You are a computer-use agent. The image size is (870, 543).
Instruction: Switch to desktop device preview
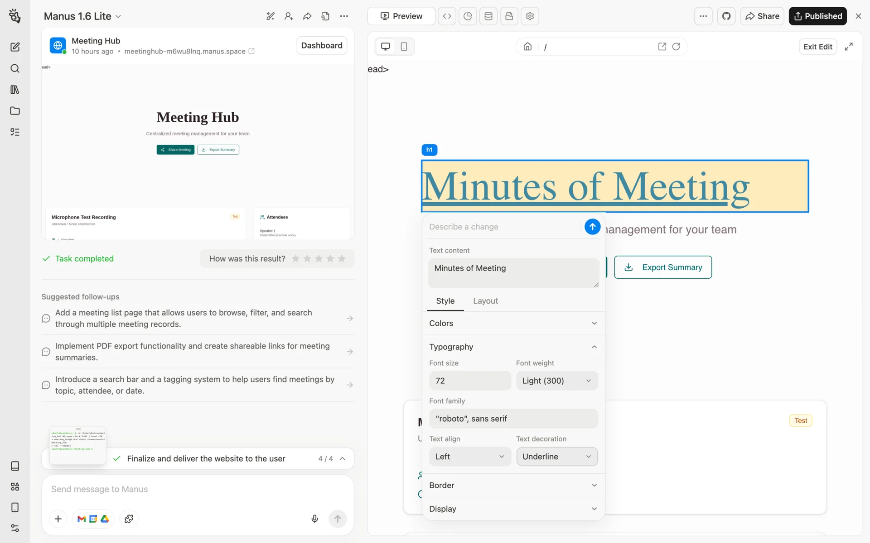(385, 47)
